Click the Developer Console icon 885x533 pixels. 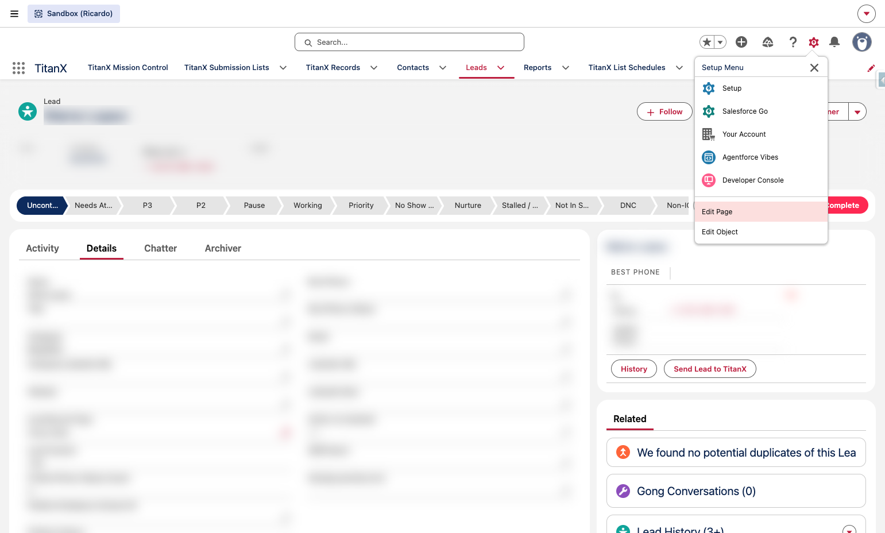(709, 180)
